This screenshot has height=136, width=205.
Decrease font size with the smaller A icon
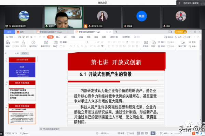102,42
